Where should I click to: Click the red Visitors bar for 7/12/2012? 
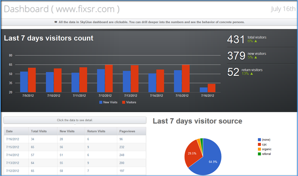coord(109,79)
